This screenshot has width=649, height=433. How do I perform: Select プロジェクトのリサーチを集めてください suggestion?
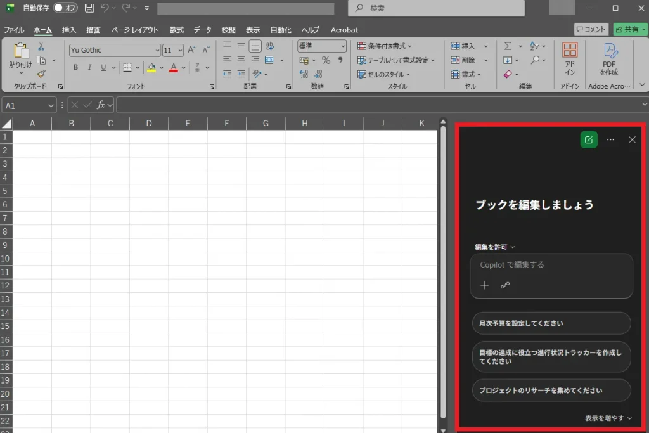[x=551, y=391]
